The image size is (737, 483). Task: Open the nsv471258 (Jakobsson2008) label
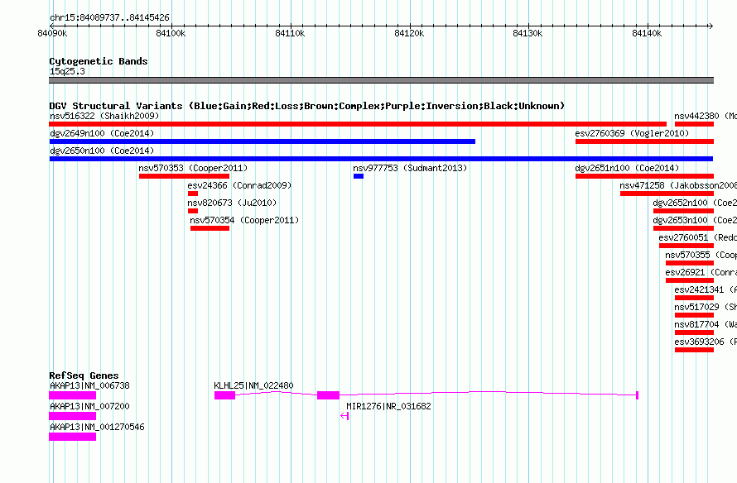[678, 185]
